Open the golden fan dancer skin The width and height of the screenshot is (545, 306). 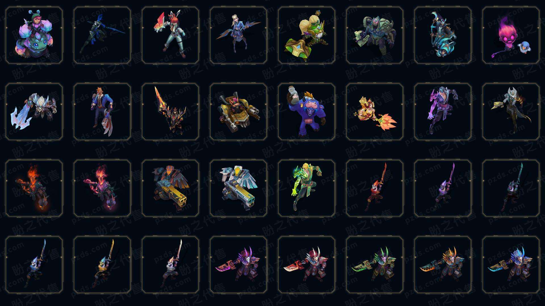[x=375, y=112]
